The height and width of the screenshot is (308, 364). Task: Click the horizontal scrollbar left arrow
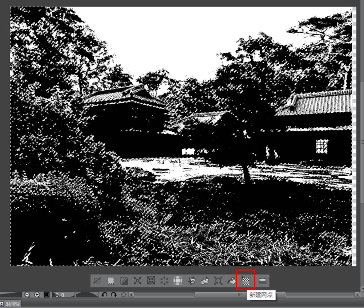(x=131, y=295)
